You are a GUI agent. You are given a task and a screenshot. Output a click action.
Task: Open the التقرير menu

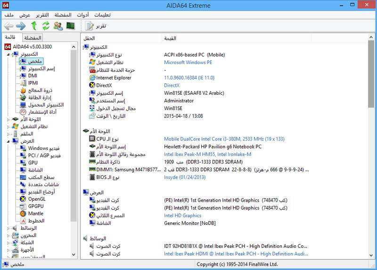tap(42, 15)
